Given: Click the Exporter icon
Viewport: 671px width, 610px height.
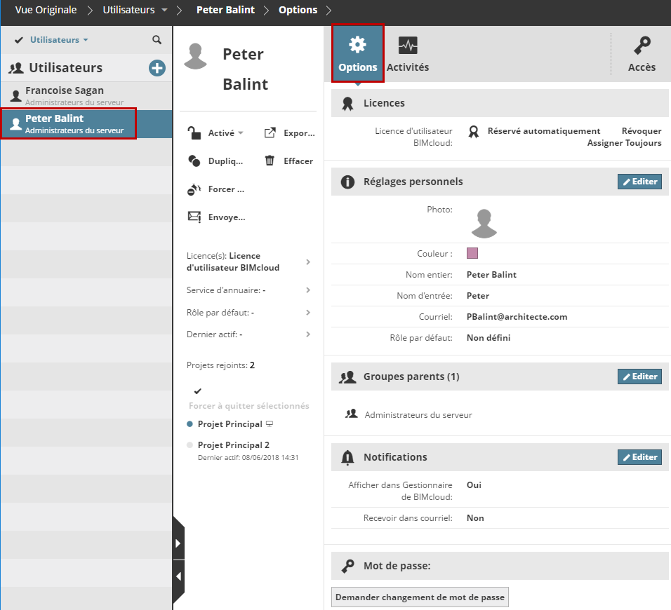Looking at the screenshot, I should coord(270,133).
